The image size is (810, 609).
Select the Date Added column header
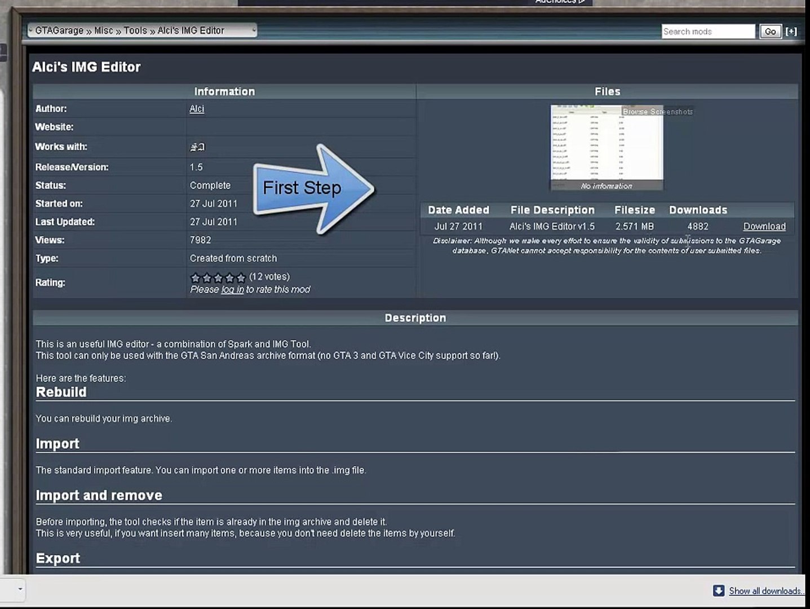point(458,210)
